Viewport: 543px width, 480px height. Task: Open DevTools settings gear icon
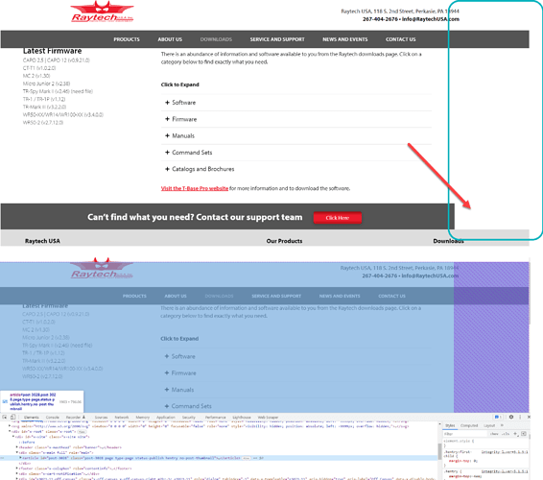click(511, 417)
